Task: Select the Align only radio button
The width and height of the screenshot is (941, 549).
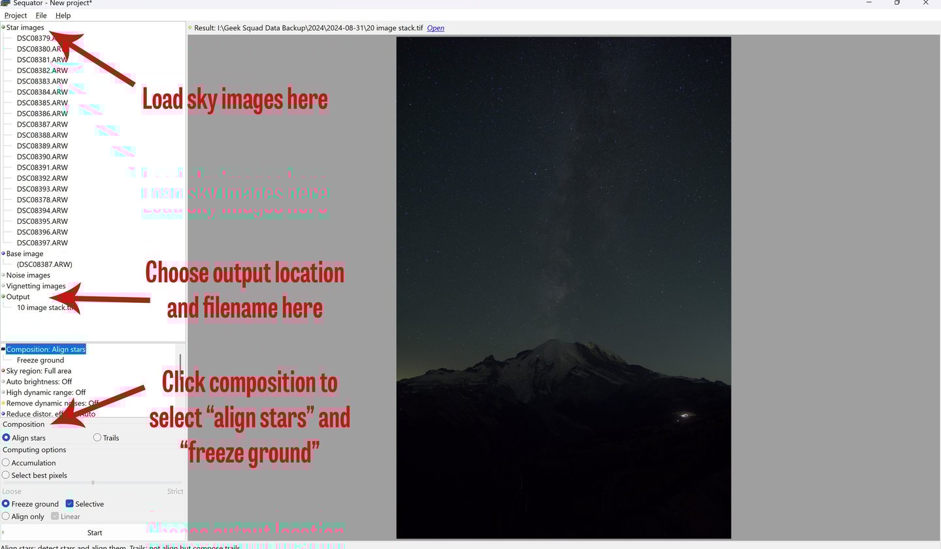Action: tap(6, 516)
